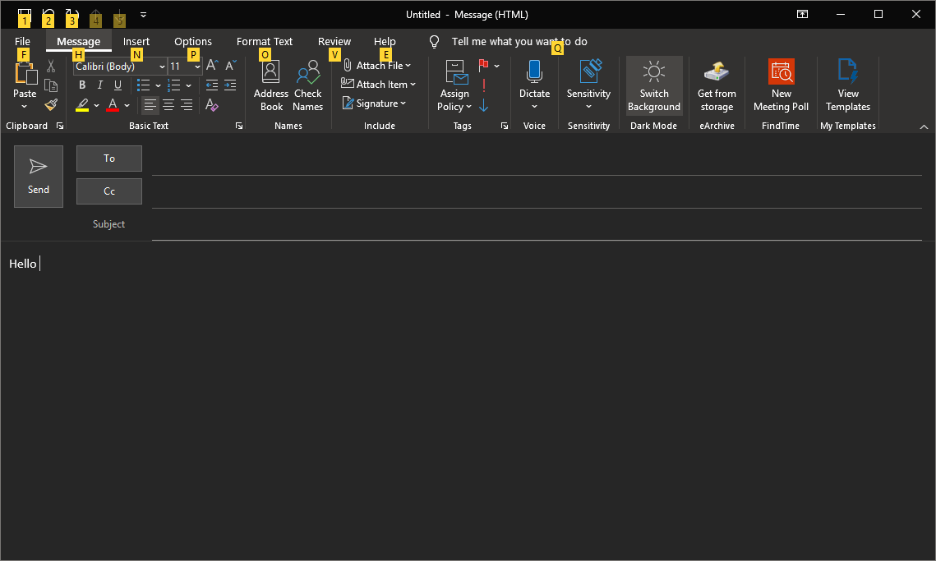Toggle the Low Importance down arrow
Image resolution: width=936 pixels, height=561 pixels.
[x=483, y=106]
